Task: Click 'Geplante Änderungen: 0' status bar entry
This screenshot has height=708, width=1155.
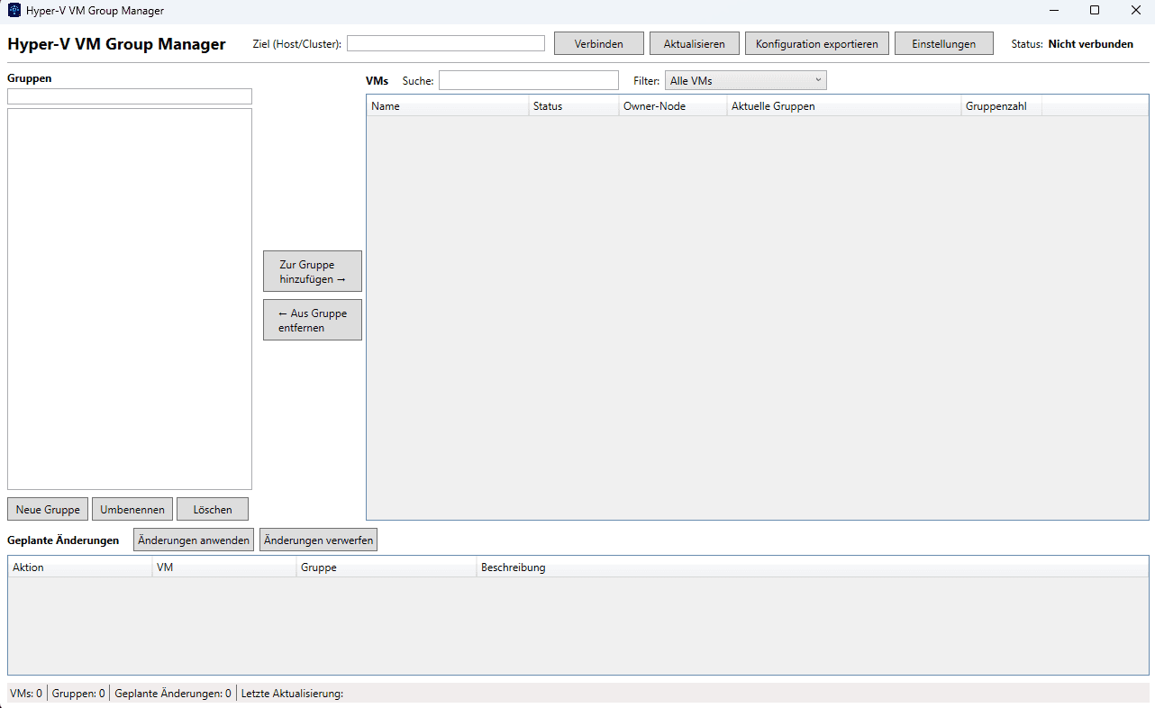Action: coord(173,694)
